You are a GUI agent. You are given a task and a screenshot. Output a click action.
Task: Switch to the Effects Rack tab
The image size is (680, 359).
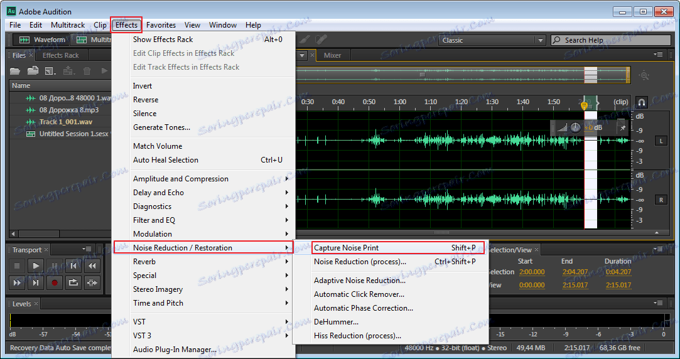61,55
